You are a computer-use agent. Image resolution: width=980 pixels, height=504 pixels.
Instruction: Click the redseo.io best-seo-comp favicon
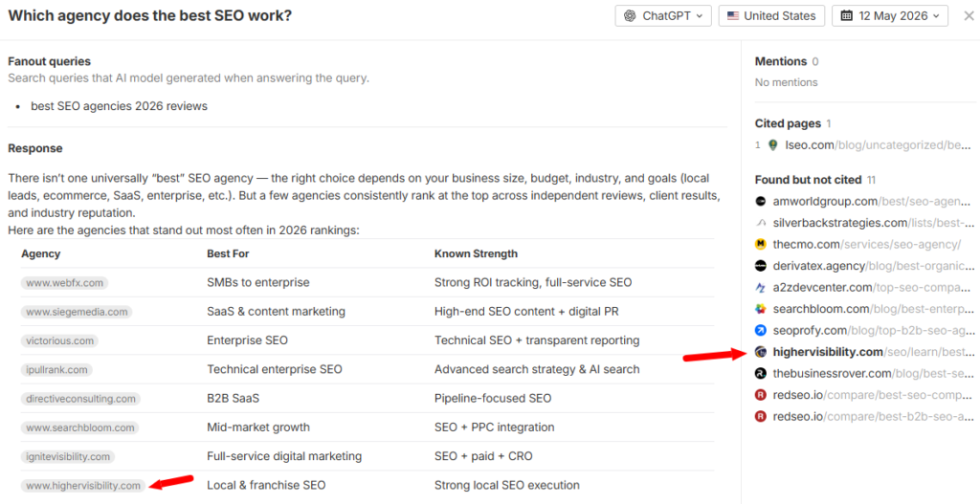(761, 395)
